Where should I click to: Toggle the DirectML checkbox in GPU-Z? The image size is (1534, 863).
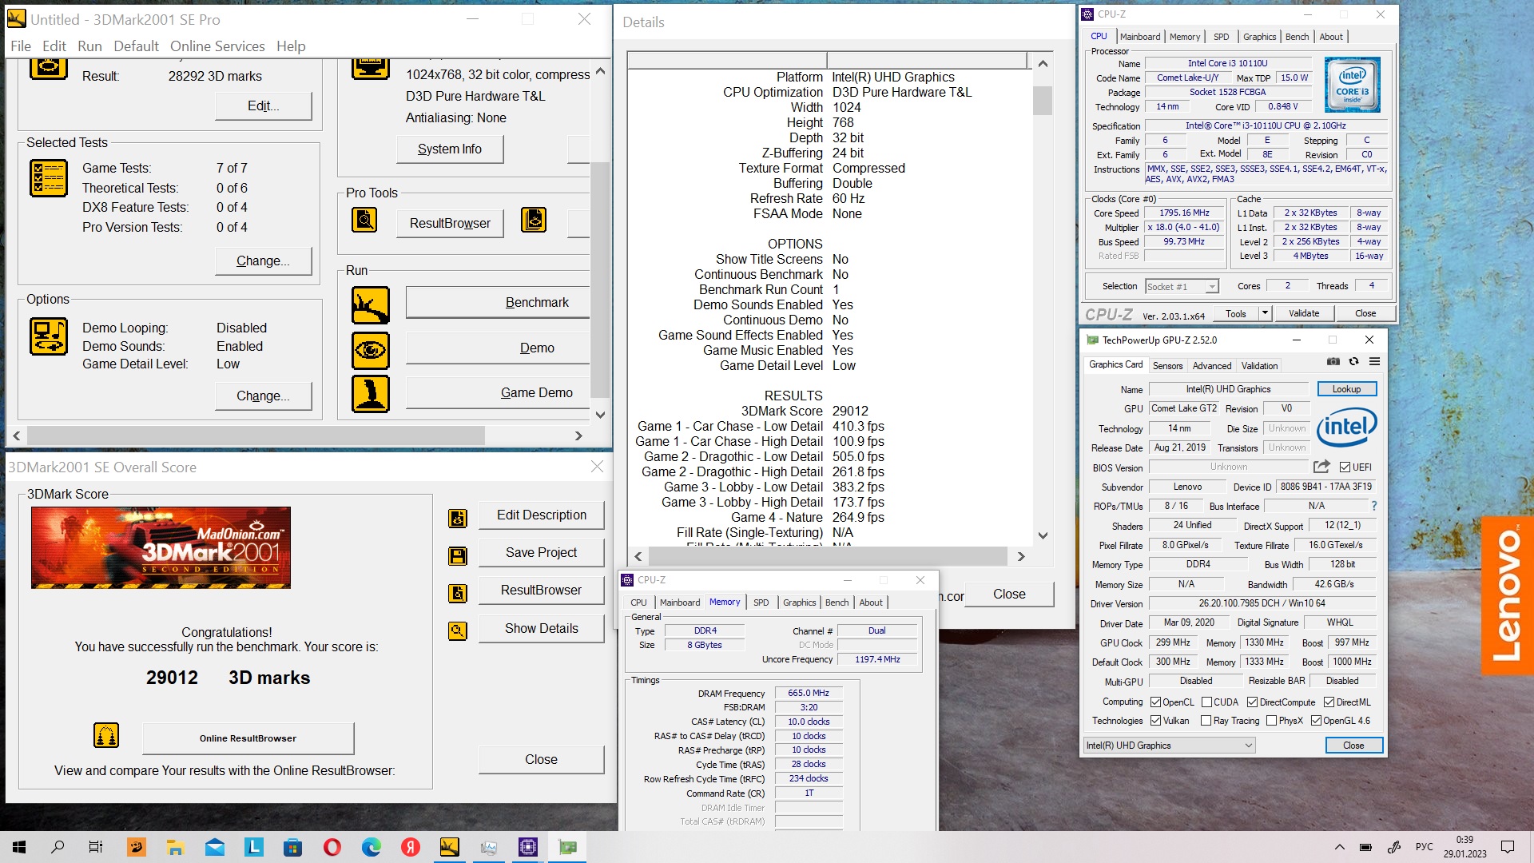click(x=1329, y=702)
